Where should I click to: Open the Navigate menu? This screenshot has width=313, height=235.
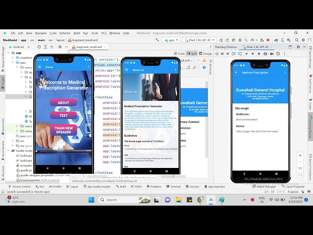coord(41,33)
